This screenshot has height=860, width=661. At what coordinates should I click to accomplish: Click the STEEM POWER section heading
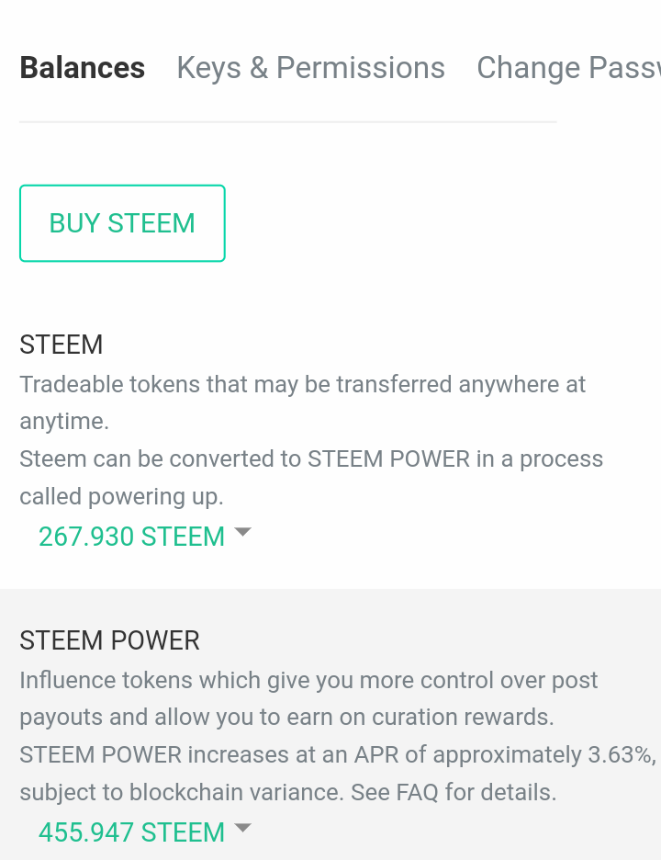109,640
